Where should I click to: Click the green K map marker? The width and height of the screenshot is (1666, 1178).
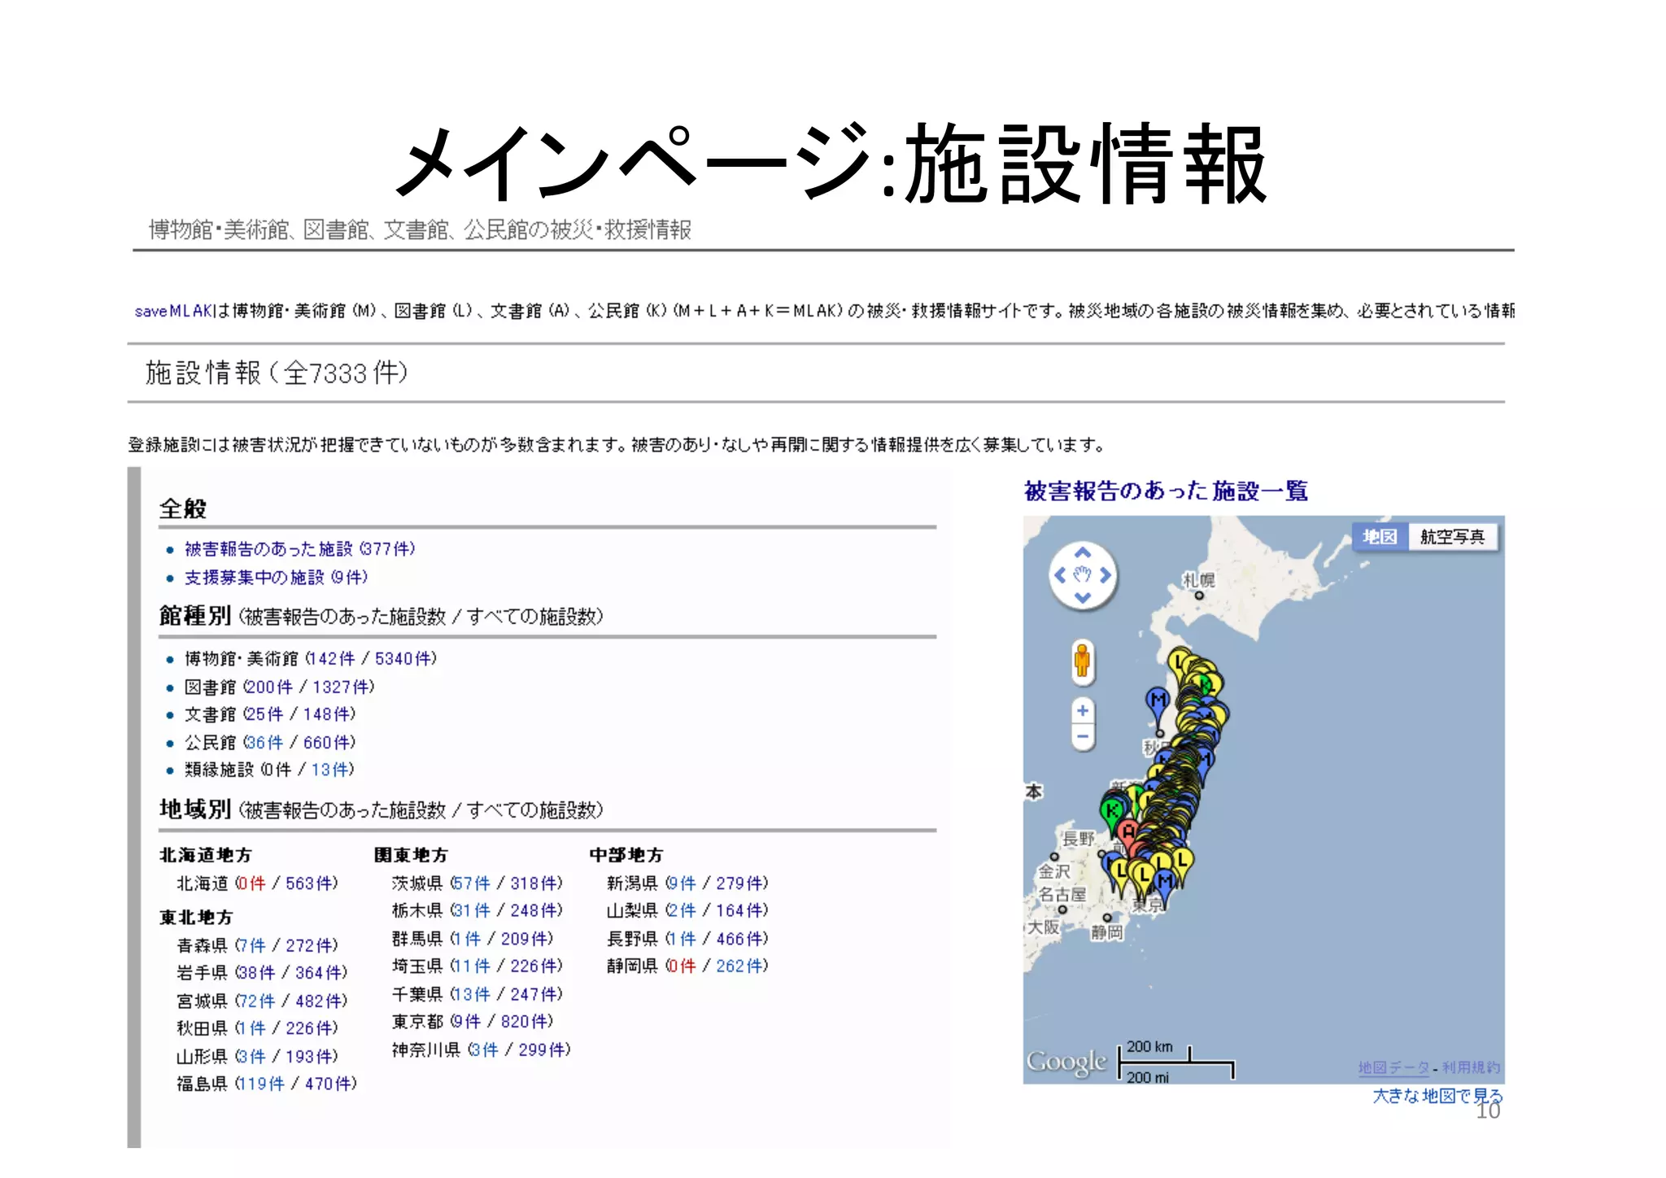1111,809
